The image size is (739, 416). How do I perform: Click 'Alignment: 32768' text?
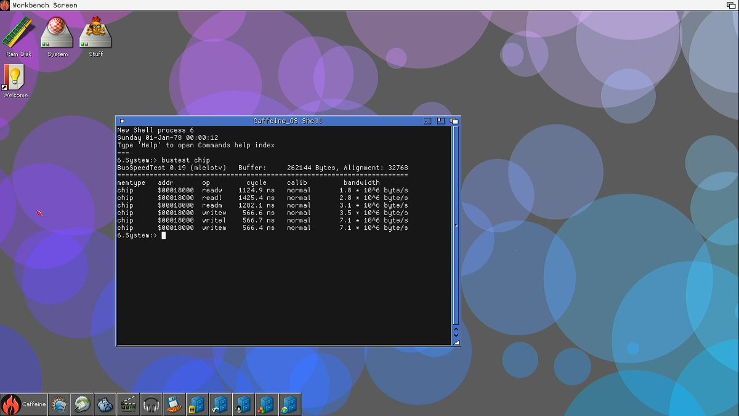click(376, 168)
